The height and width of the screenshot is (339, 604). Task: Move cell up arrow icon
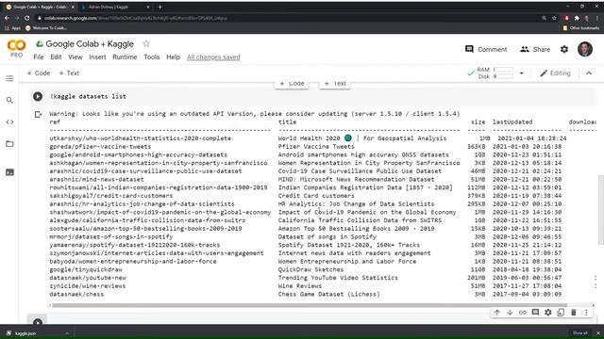497,313
